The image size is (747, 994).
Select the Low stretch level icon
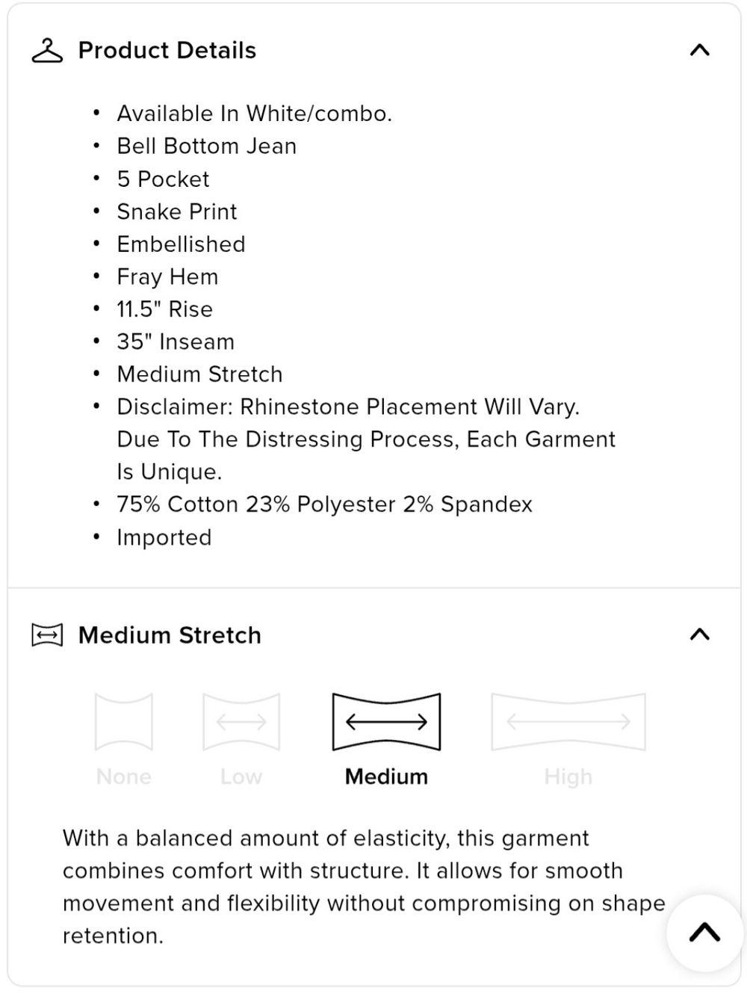point(241,721)
